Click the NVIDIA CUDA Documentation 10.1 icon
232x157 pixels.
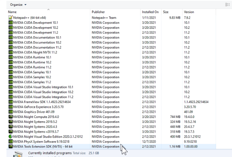(x=11, y=38)
